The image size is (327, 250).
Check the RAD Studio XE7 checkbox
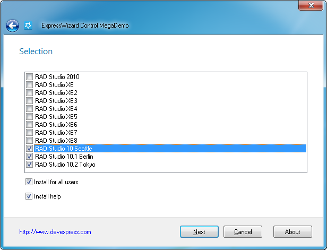29,132
